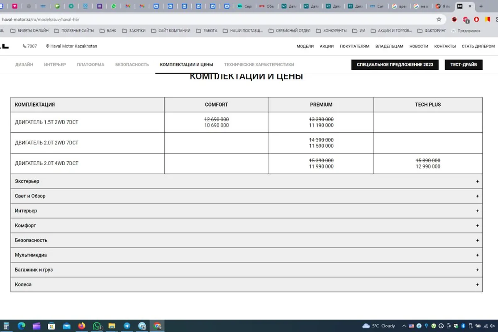Image resolution: width=498 pixels, height=332 pixels.
Task: Open Bluetooth tray icon
Action: point(463,326)
